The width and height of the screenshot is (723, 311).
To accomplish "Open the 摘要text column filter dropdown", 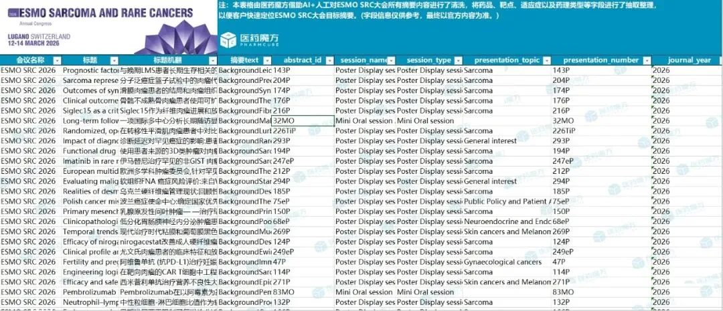I will coord(266,60).
